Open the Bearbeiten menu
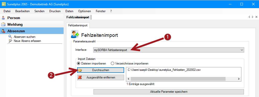This screenshot has width=259, height=97. pyautogui.click(x=22, y=11)
